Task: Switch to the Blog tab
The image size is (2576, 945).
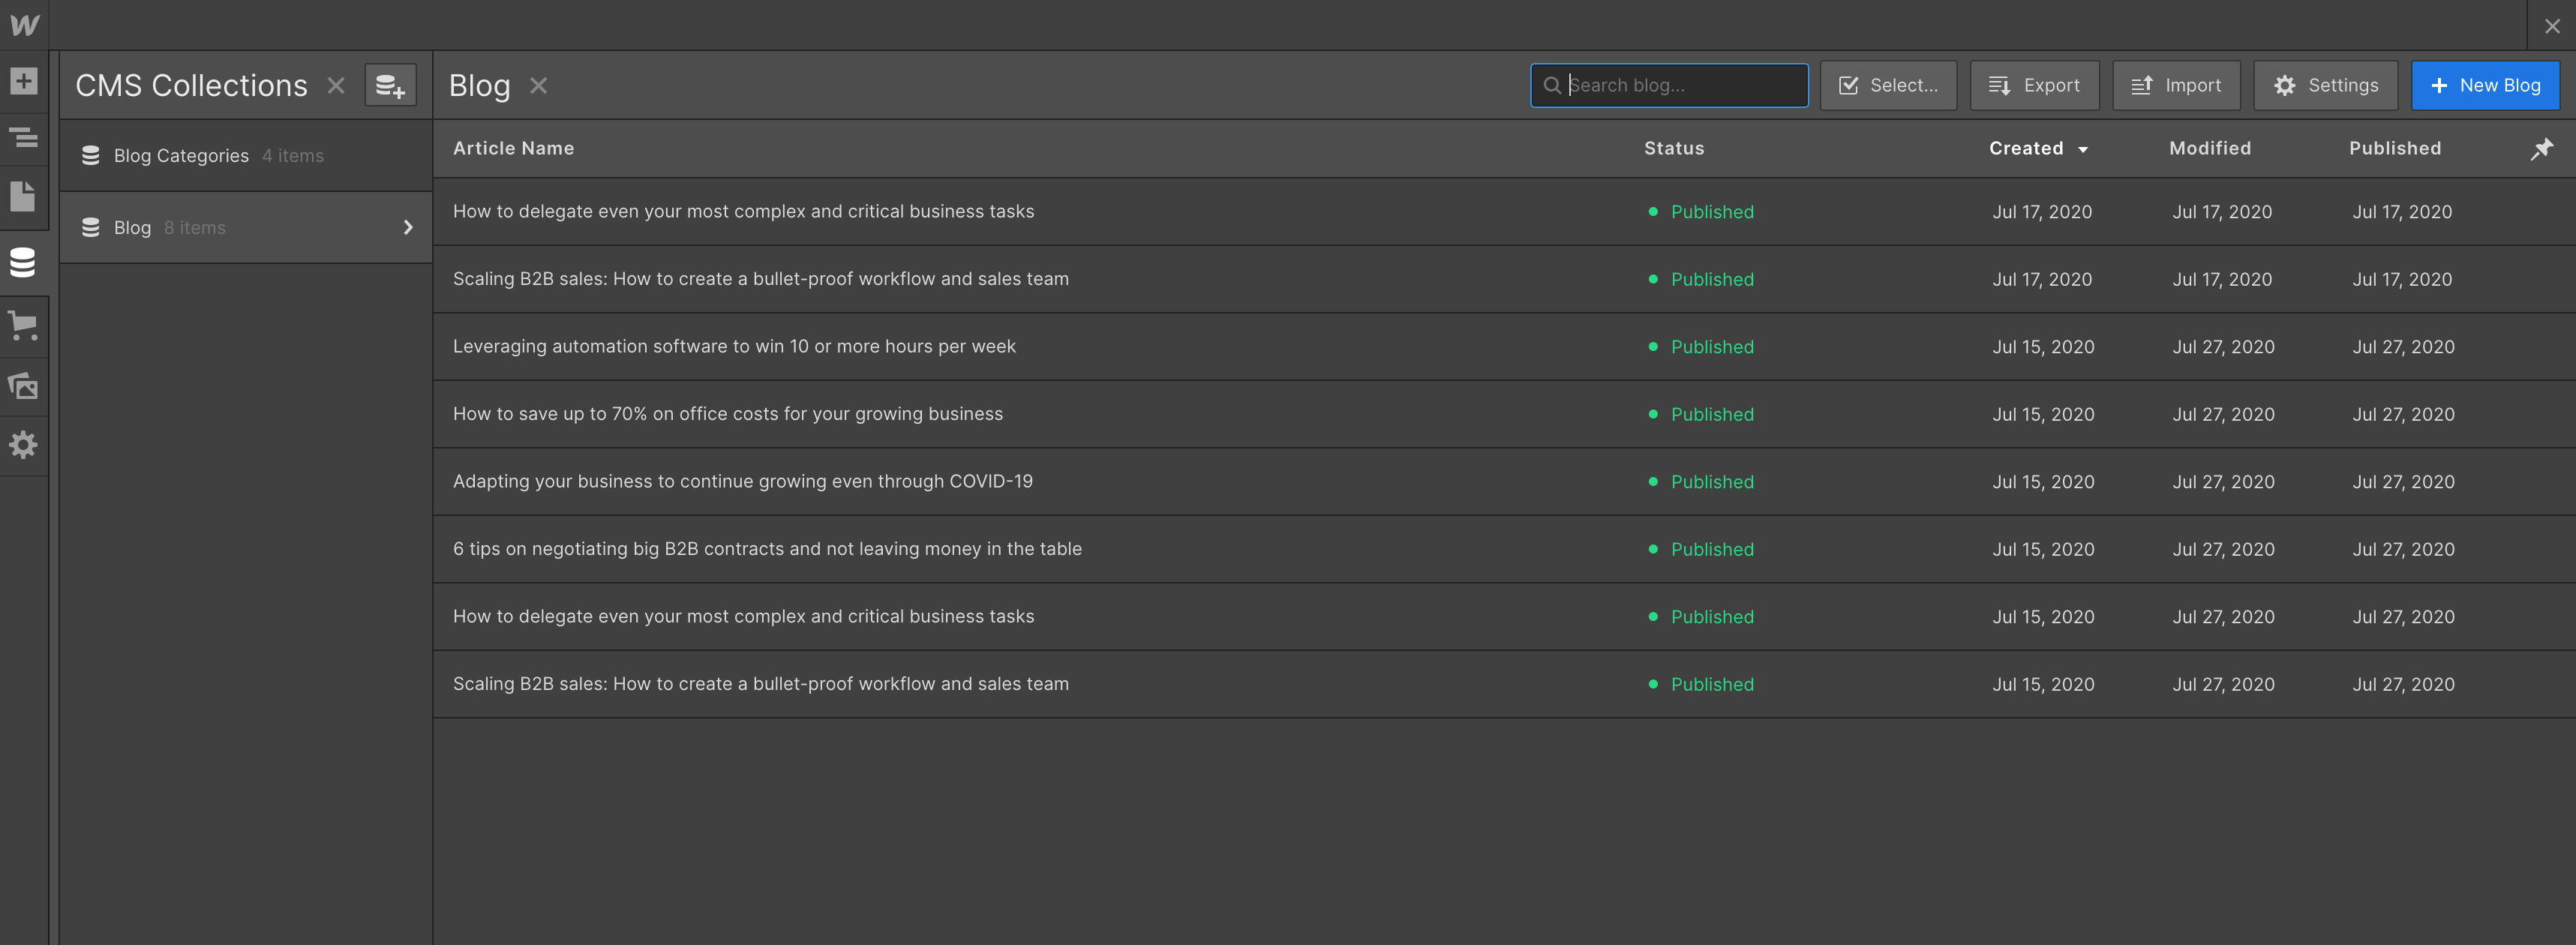Action: pos(479,85)
